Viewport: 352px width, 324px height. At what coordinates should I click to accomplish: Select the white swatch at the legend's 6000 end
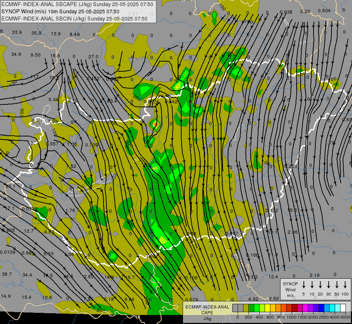[343, 308]
